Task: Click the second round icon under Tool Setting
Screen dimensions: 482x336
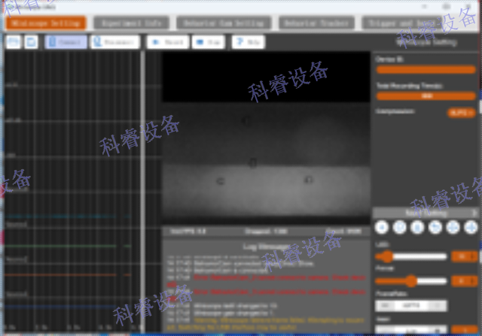Action: coord(400,228)
